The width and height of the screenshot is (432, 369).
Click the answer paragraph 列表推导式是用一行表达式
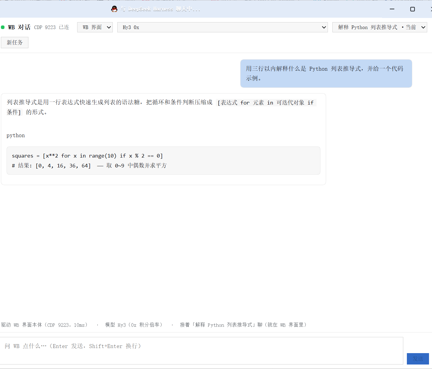pos(162,107)
